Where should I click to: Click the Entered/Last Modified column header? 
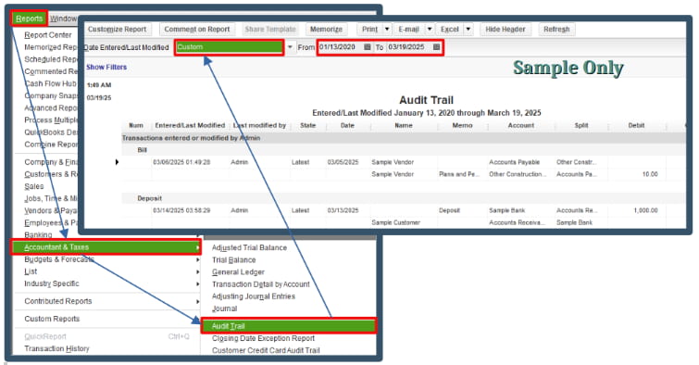click(x=190, y=125)
